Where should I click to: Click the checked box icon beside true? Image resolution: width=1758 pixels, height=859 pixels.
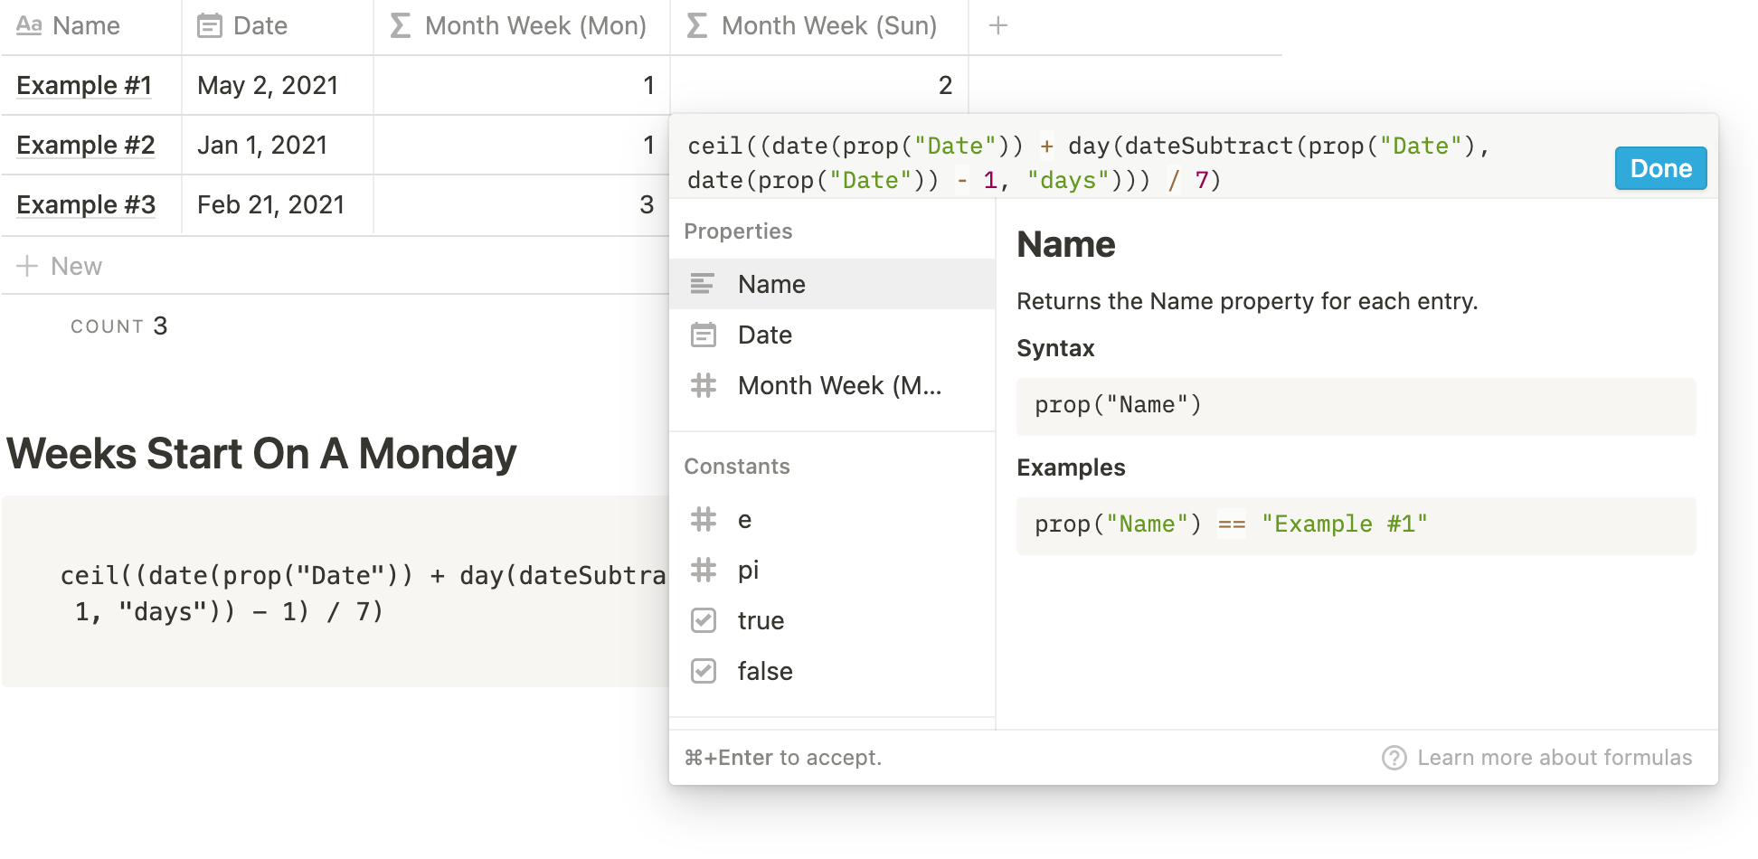tap(704, 620)
